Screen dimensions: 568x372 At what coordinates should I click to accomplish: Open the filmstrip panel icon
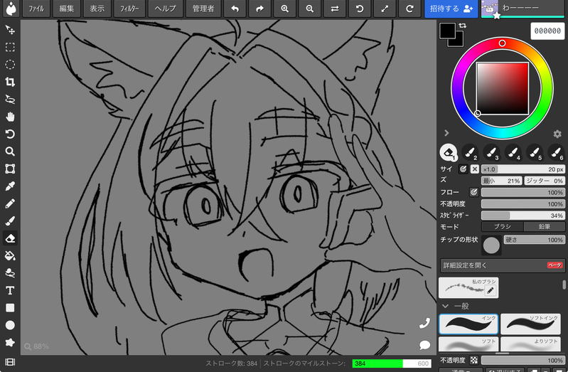coord(10,362)
